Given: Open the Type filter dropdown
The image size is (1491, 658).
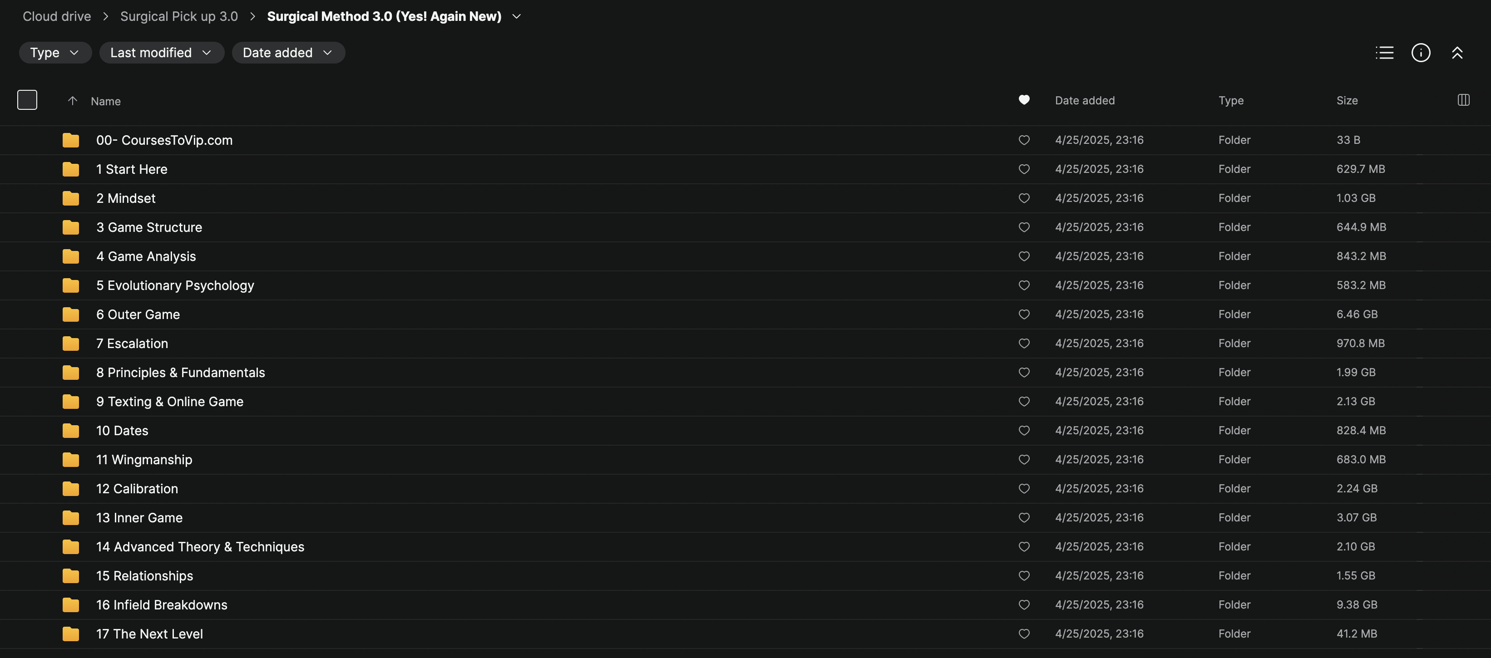Looking at the screenshot, I should point(55,53).
